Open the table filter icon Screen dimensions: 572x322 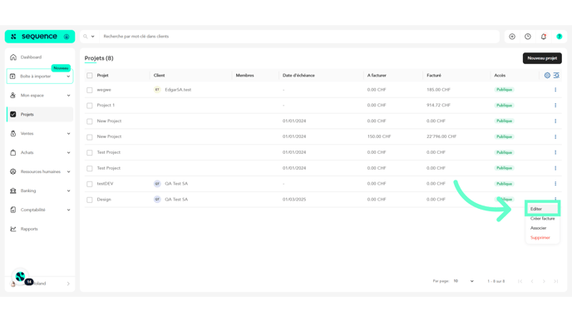(x=556, y=75)
